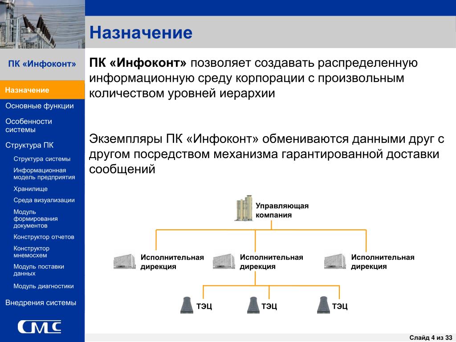456x342 pixels.
Task: Open Конструктор мнемосхем sub-item
Action: tap(32, 252)
